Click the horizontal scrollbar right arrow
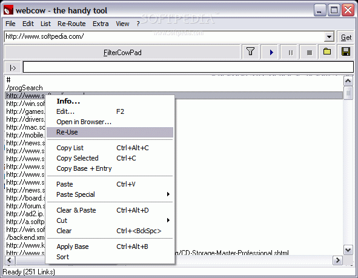This screenshot has height=278, width=358. point(337,260)
